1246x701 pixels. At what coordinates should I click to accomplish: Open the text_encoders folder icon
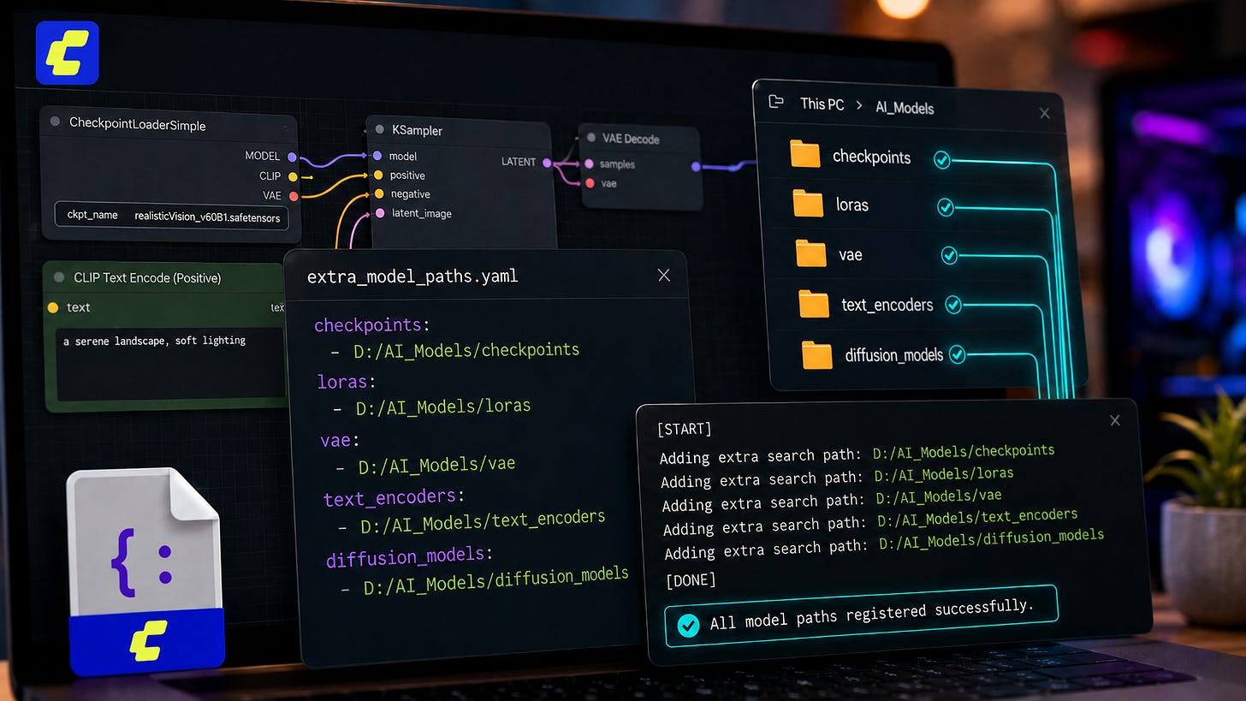click(x=814, y=304)
